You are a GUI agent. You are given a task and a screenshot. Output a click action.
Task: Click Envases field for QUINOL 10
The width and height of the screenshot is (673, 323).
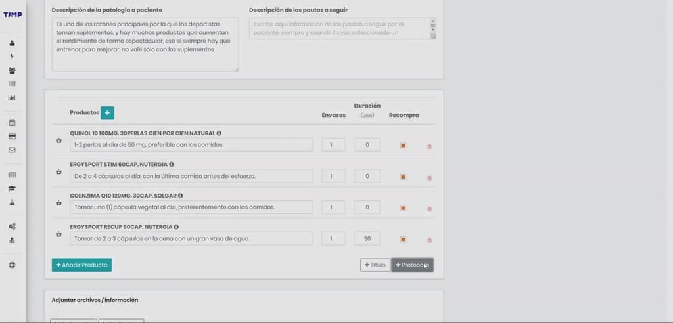[333, 145]
